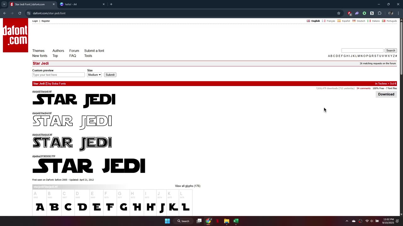This screenshot has width=403, height=226.
Task: Click the Submit preview button
Action: [x=110, y=75]
